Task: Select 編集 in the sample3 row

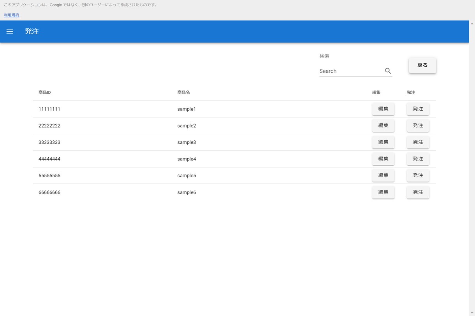Action: tap(383, 142)
